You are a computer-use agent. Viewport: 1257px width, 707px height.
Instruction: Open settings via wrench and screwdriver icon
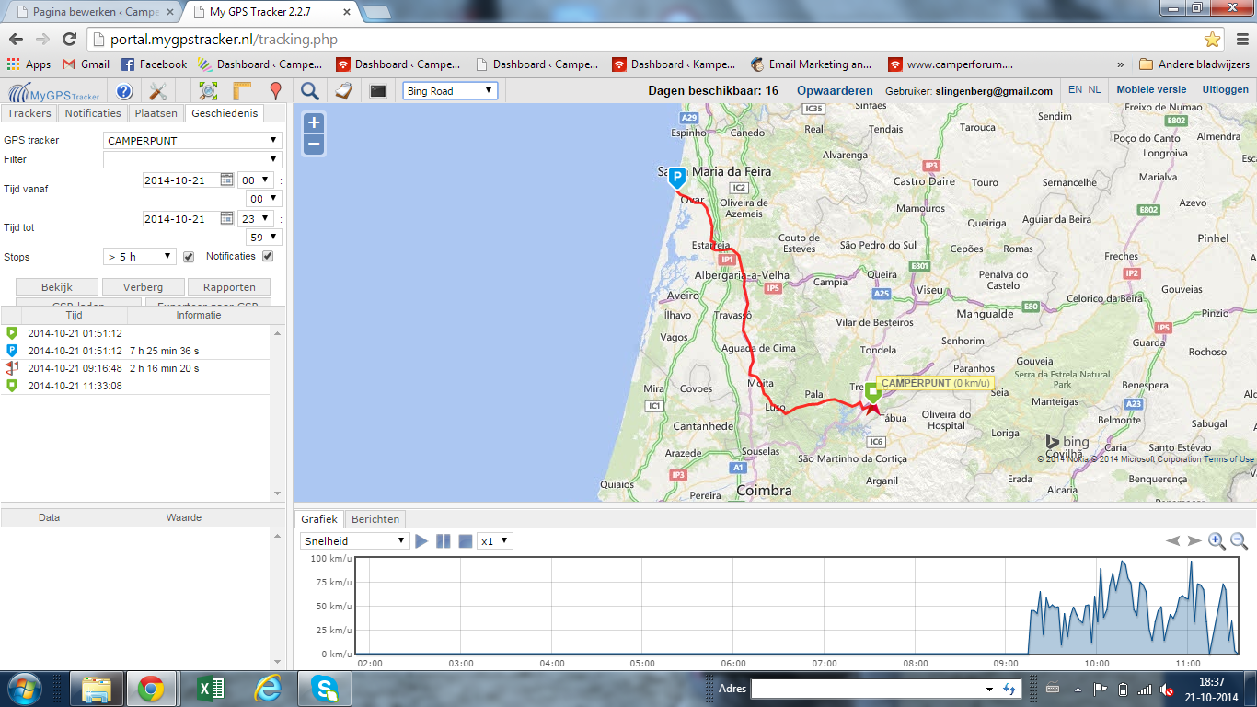(x=157, y=91)
